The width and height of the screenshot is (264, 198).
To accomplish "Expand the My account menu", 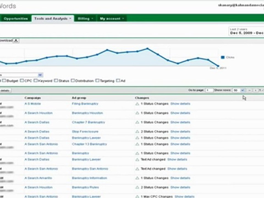I will tap(112, 18).
